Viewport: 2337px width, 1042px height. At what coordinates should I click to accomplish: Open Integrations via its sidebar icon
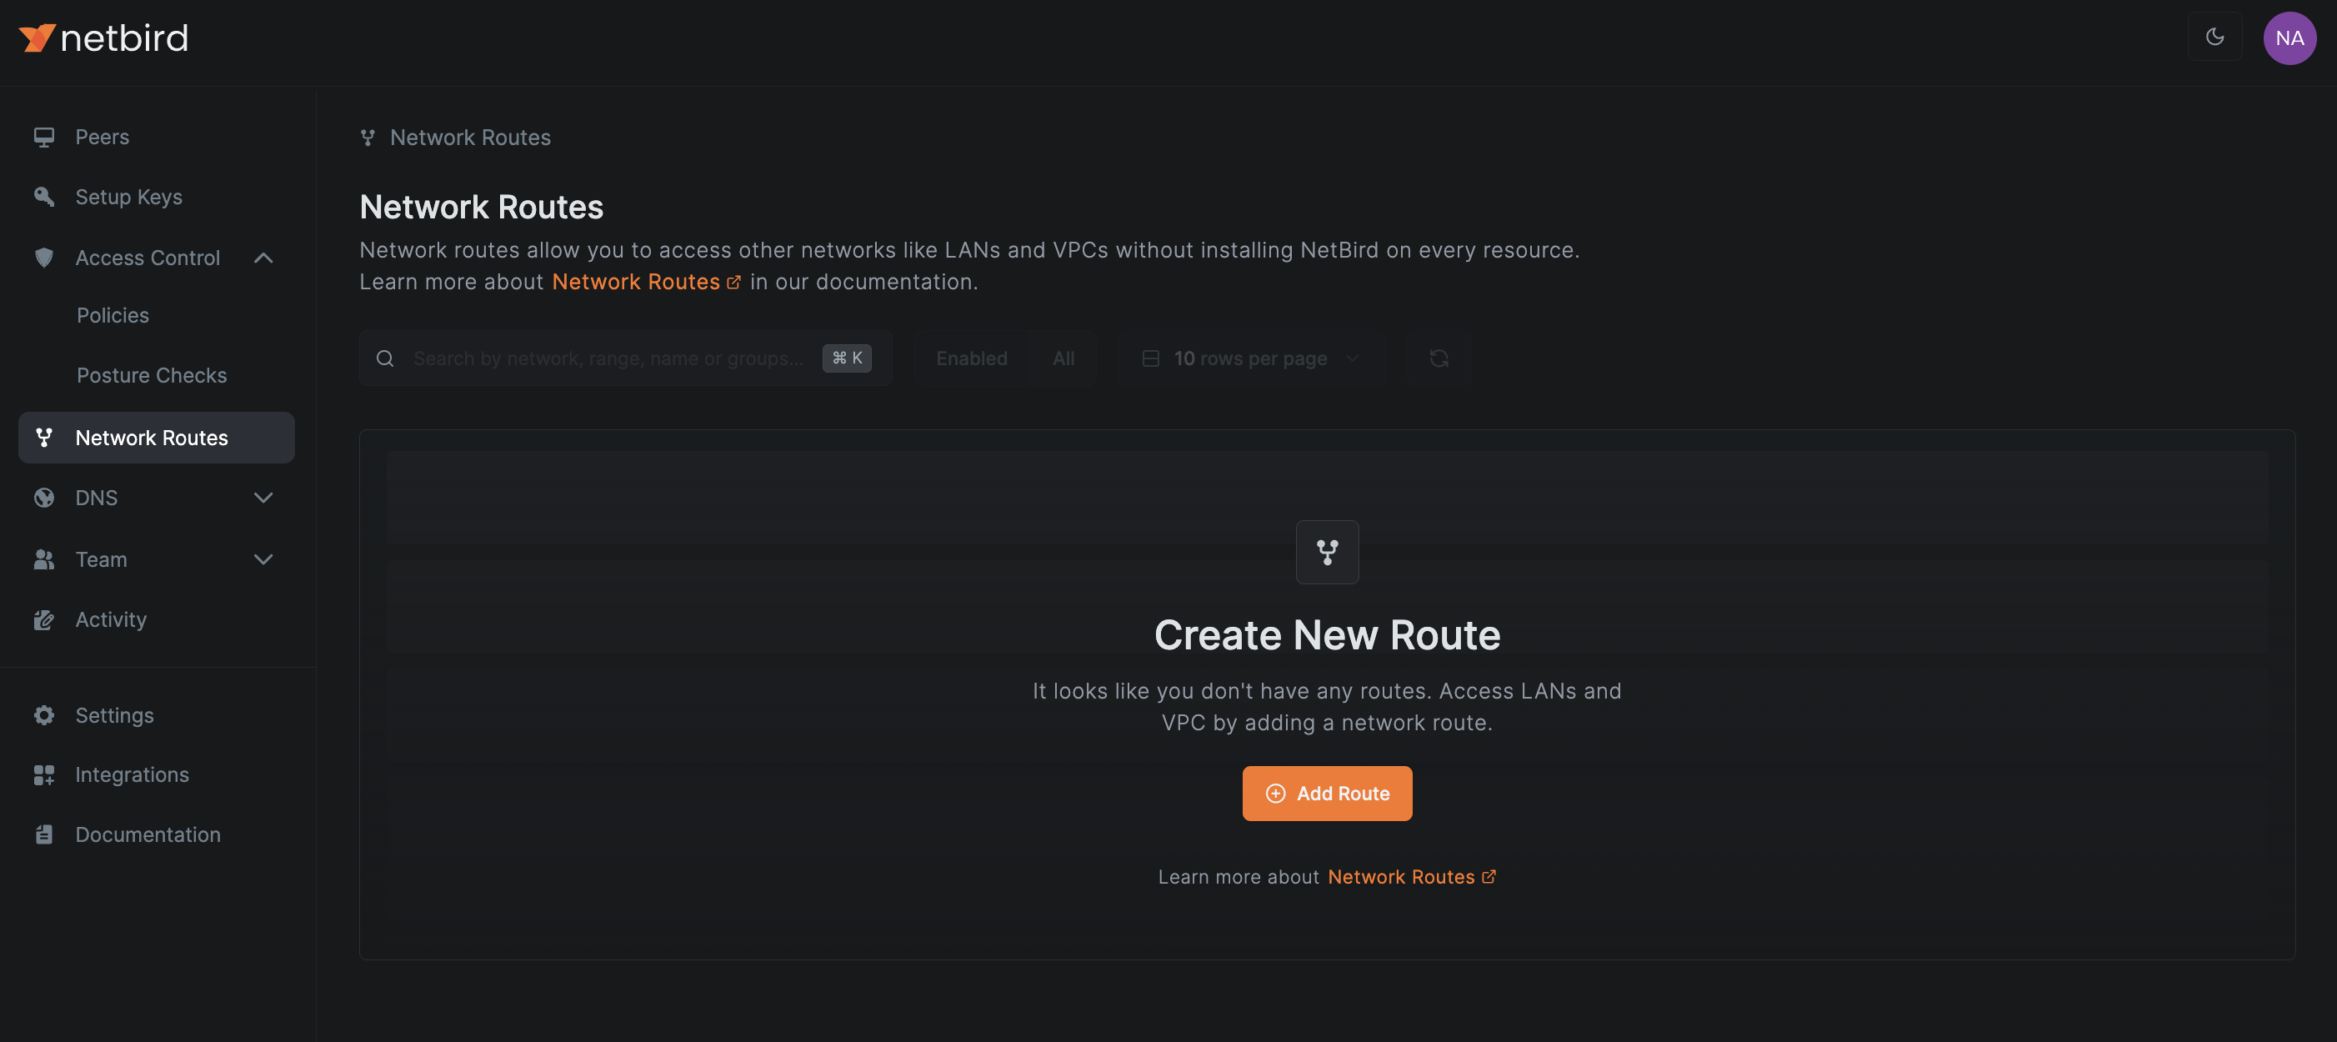point(43,774)
